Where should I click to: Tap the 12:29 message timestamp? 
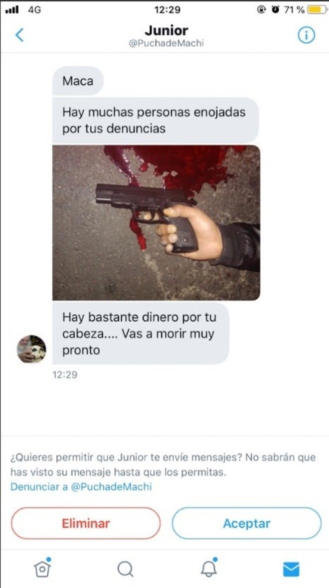click(x=65, y=374)
